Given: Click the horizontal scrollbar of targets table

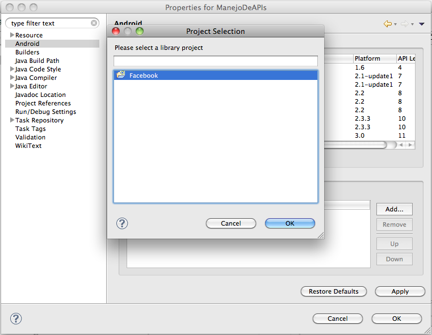Looking at the screenshot, I should click(x=355, y=145).
